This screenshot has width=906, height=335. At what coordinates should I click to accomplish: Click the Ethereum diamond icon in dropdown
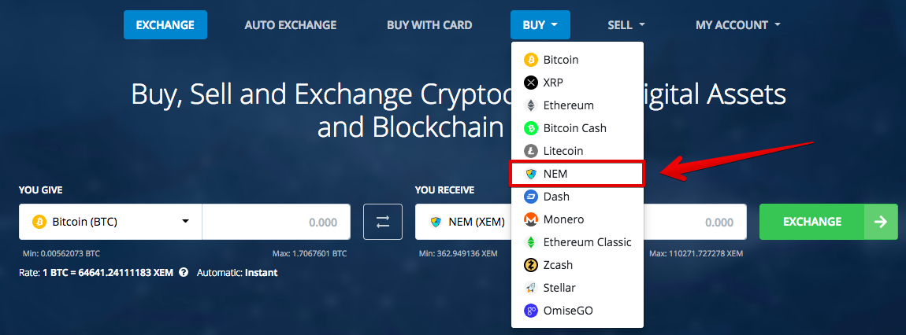click(530, 105)
